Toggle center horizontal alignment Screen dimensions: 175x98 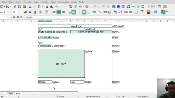pyautogui.click(x=59, y=12)
